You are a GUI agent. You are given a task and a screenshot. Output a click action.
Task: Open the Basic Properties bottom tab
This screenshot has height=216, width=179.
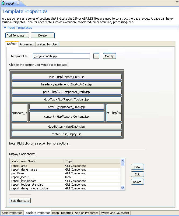12,213
